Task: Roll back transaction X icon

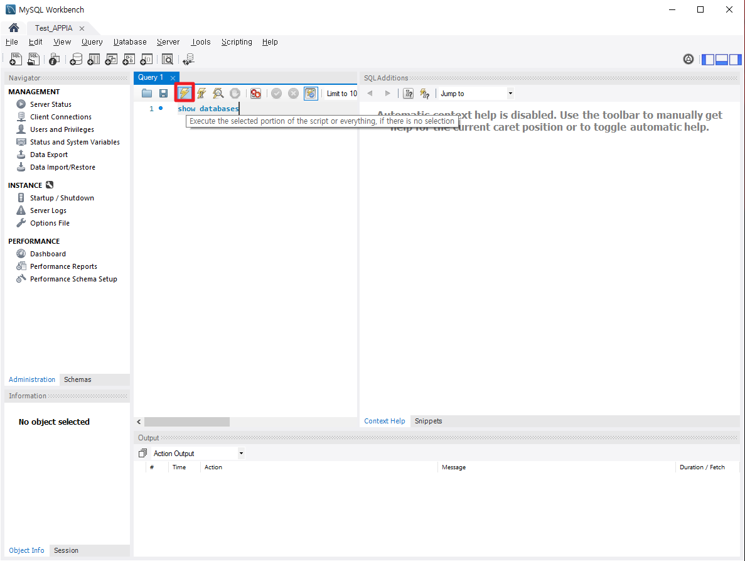Action: (294, 93)
